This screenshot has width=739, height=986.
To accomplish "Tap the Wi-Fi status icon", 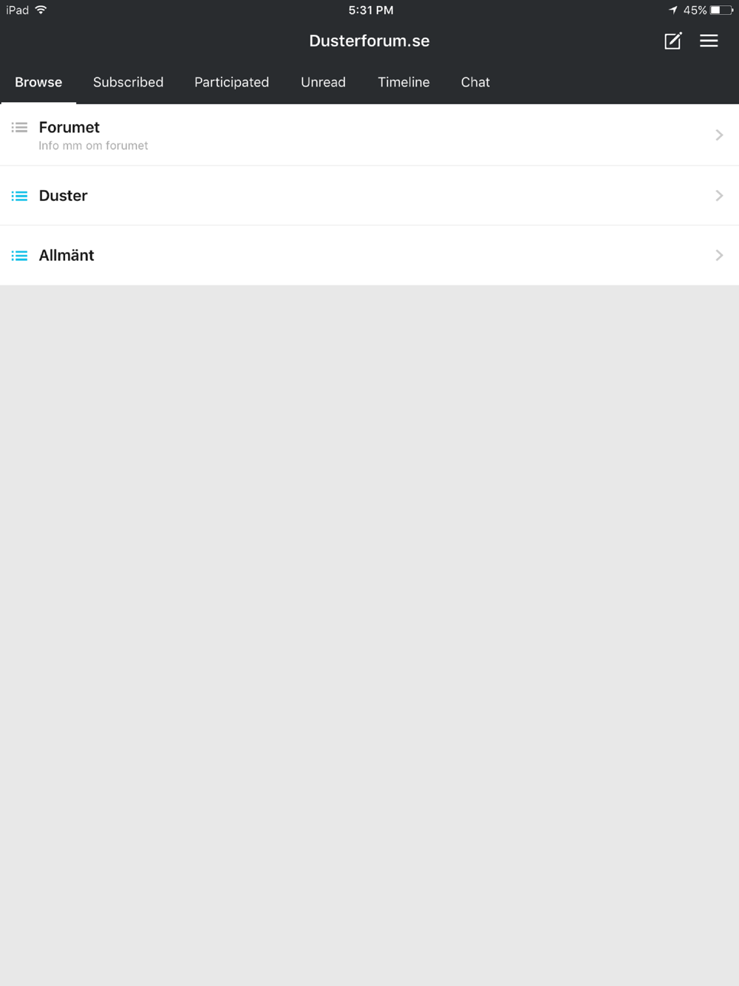I will [x=41, y=10].
